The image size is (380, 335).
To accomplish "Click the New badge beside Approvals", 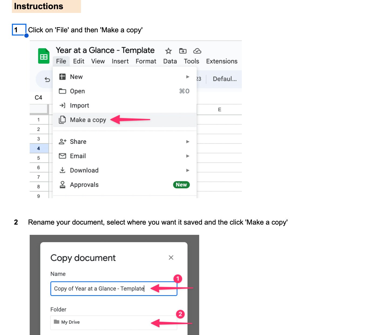I will (181, 184).
